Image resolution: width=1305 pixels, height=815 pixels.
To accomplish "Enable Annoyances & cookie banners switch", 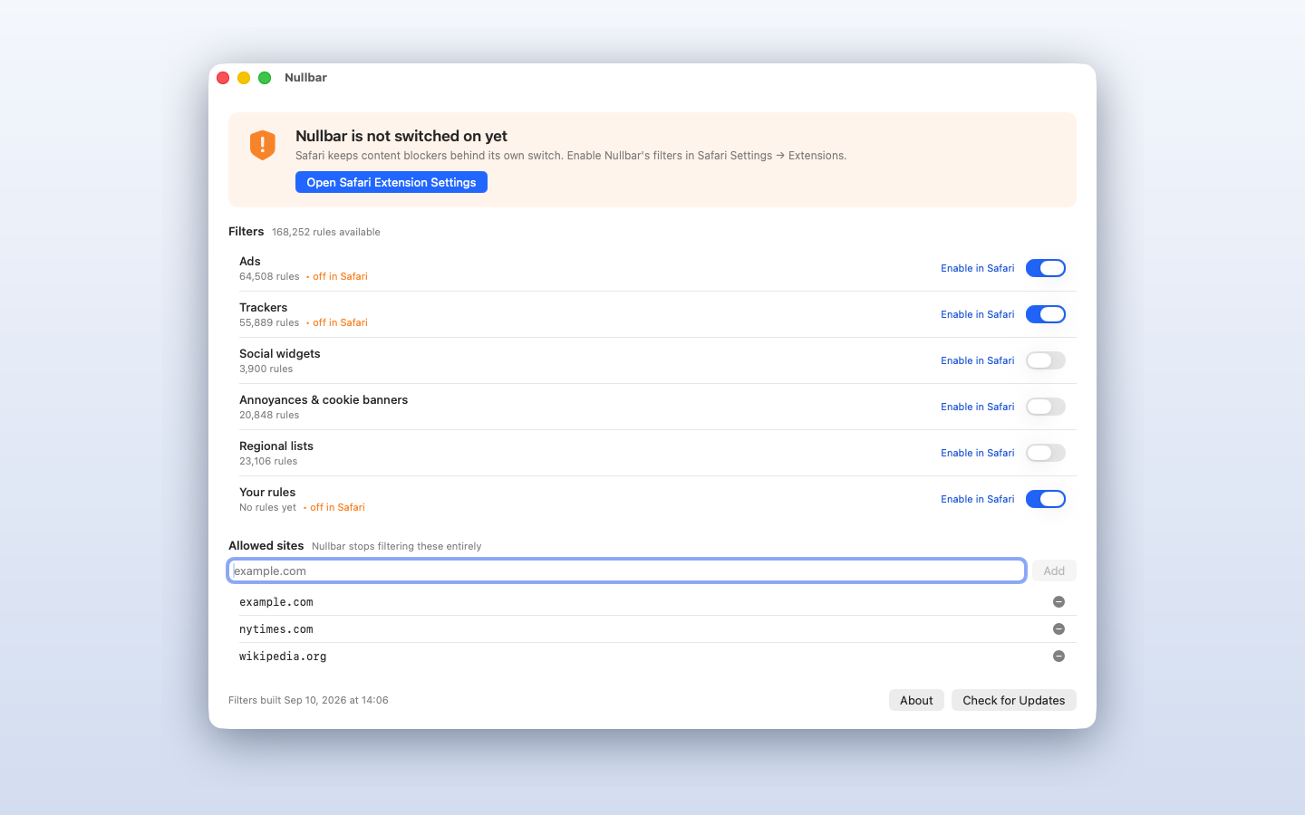I will click(x=1046, y=407).
